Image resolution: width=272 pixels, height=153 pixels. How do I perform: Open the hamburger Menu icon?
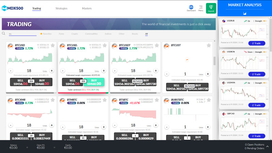[x=201, y=7]
